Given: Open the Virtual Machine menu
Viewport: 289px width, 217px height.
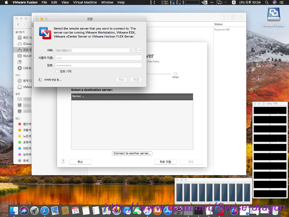Looking at the screenshot, I should 85,3.
